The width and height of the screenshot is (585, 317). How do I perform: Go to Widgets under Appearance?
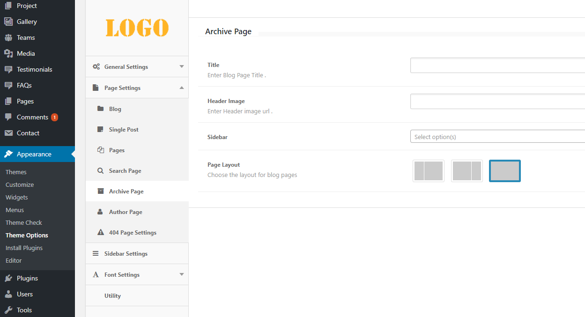coord(17,197)
